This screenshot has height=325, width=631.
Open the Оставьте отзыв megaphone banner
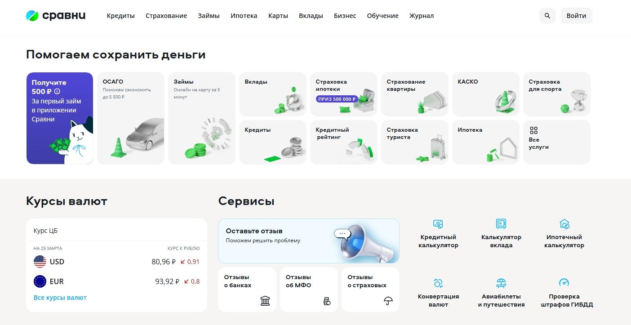(308, 241)
